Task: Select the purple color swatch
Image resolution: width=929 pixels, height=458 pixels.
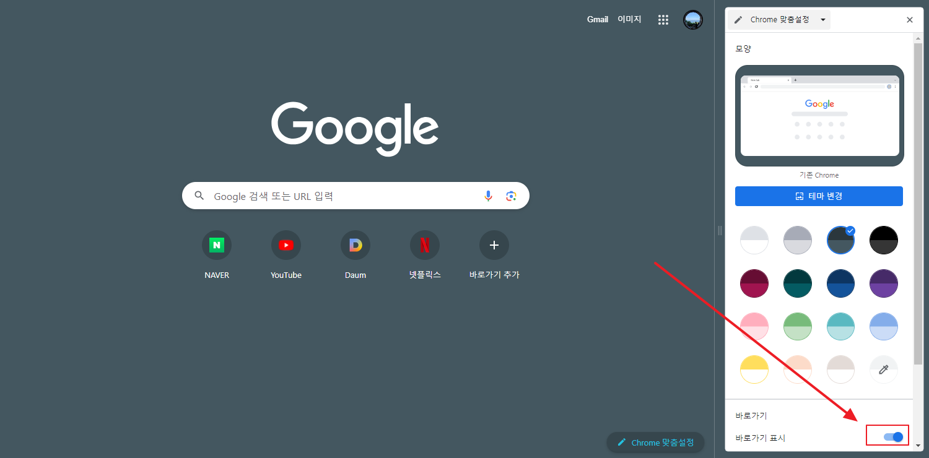Action: pyautogui.click(x=884, y=283)
